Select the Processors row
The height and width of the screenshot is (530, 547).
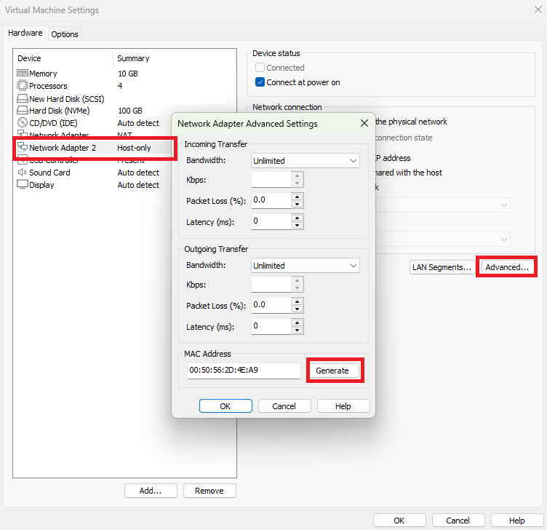coord(124,85)
